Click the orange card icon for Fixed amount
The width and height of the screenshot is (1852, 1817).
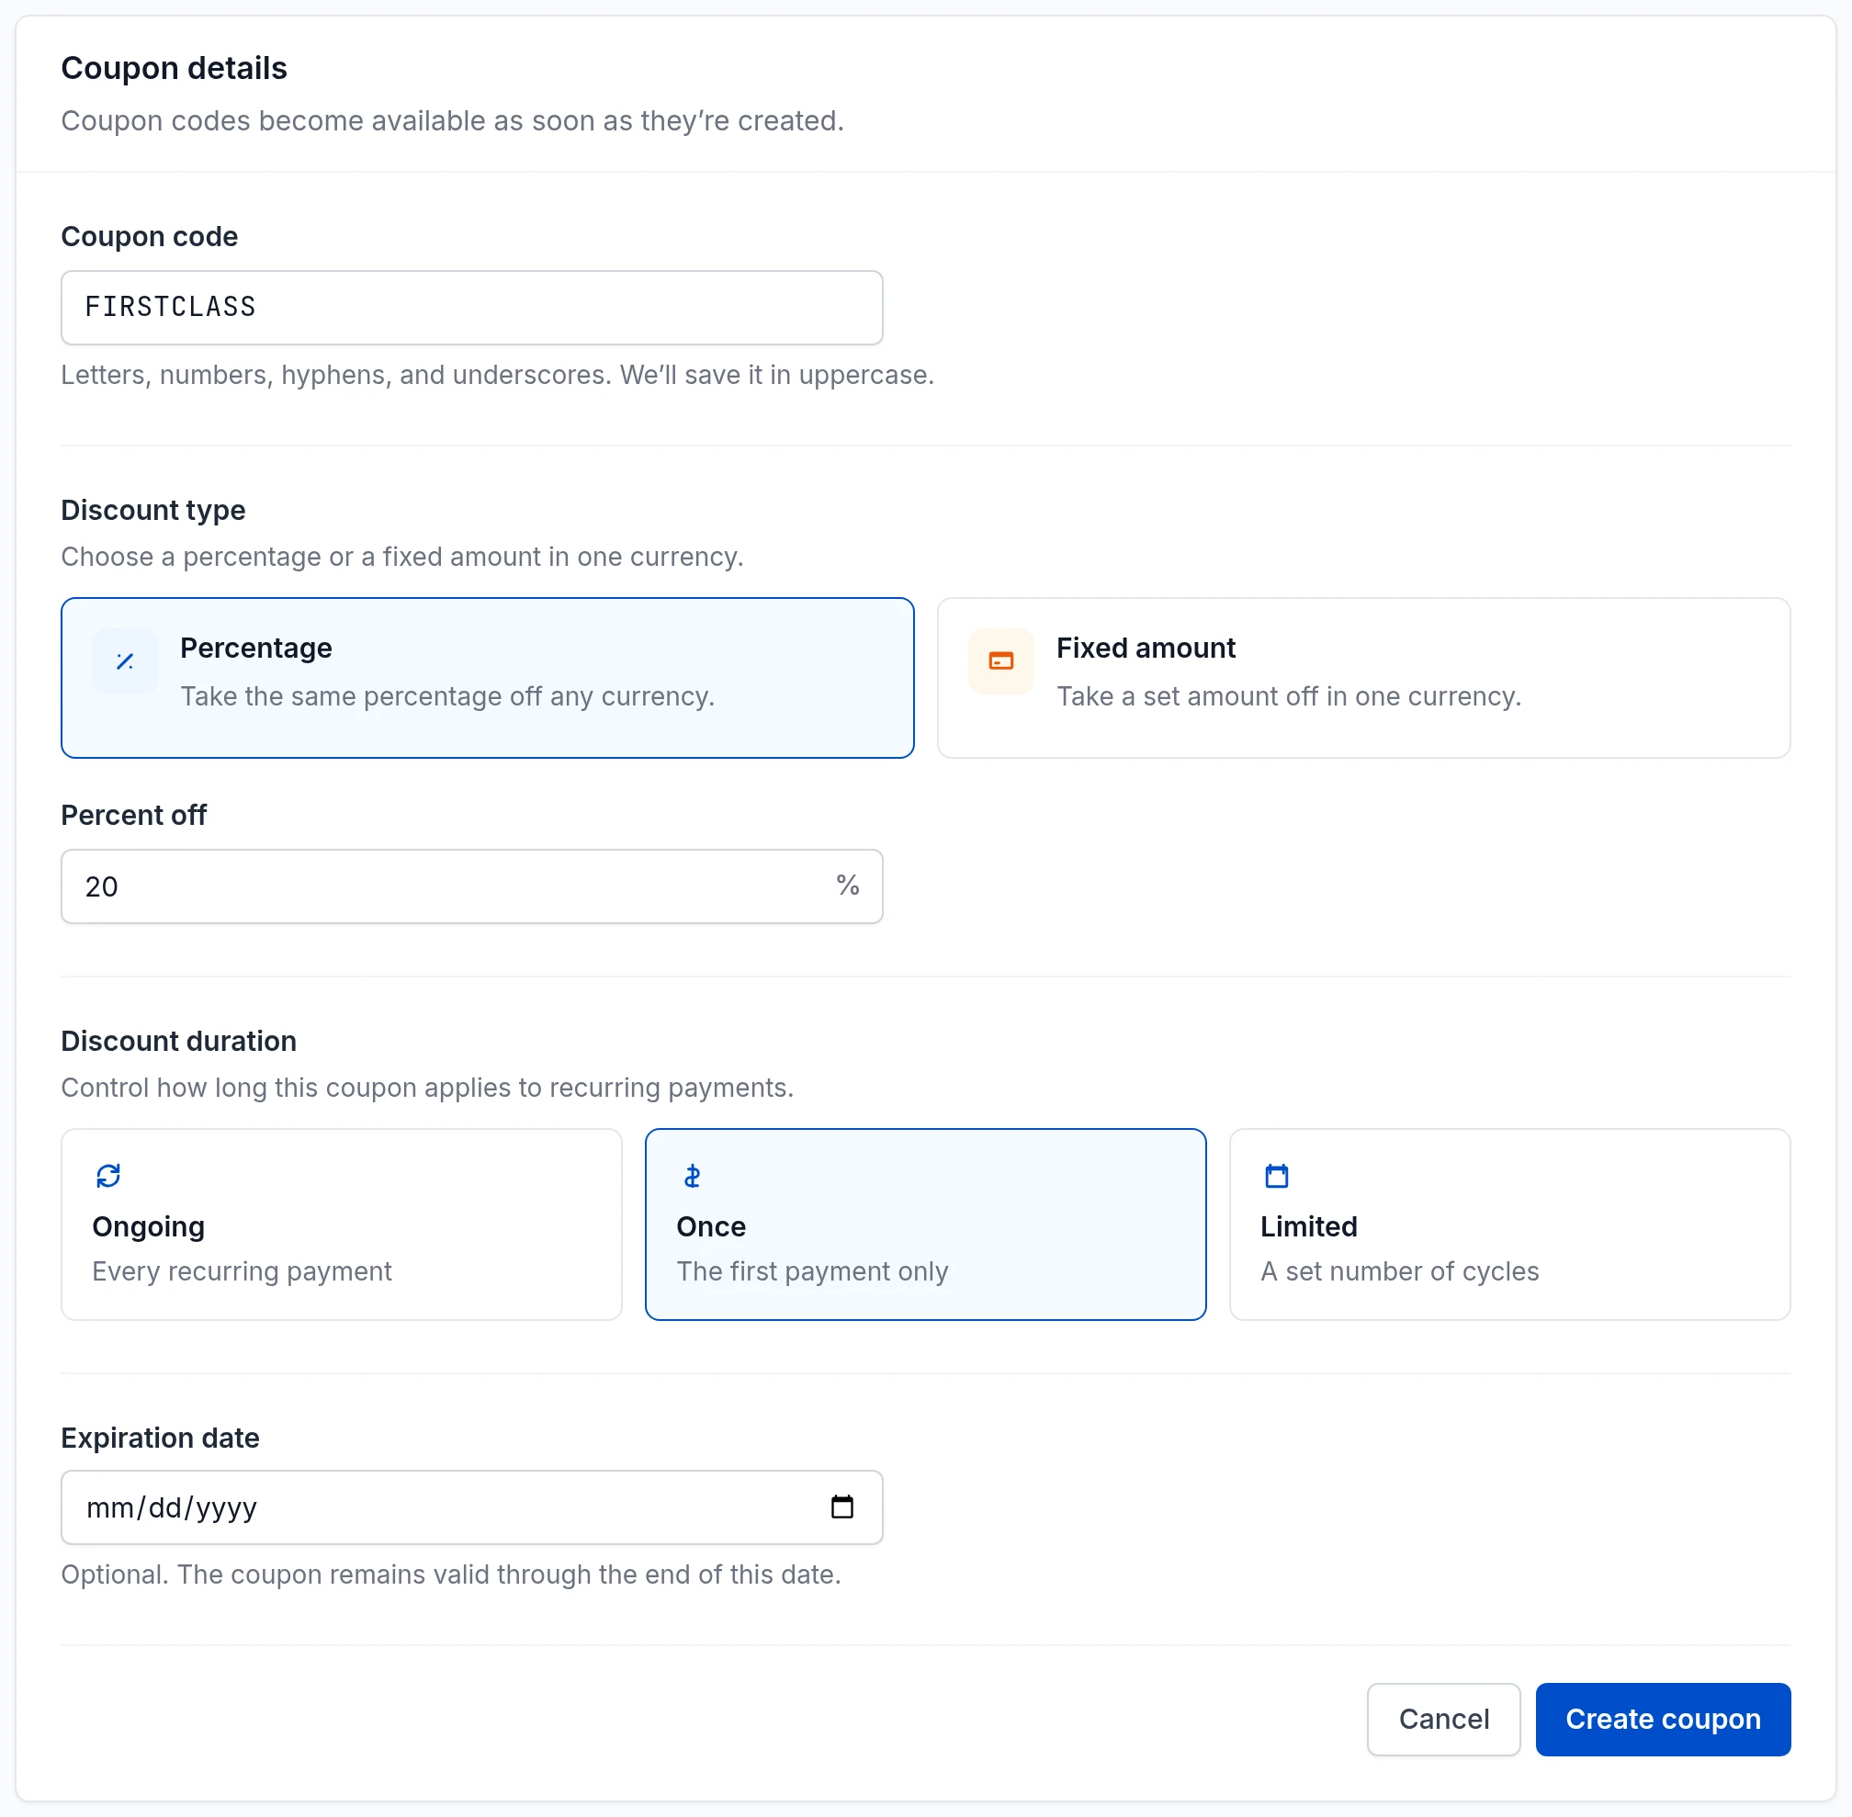(1001, 661)
